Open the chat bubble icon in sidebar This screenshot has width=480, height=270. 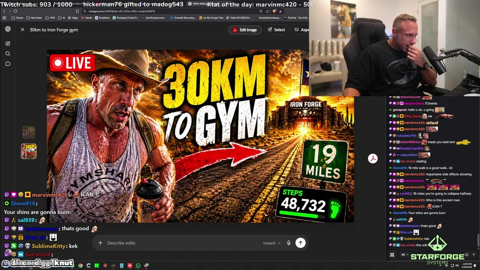point(7,64)
